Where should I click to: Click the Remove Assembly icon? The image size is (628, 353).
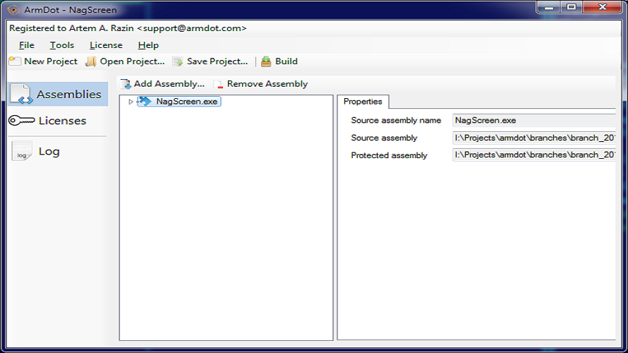219,84
